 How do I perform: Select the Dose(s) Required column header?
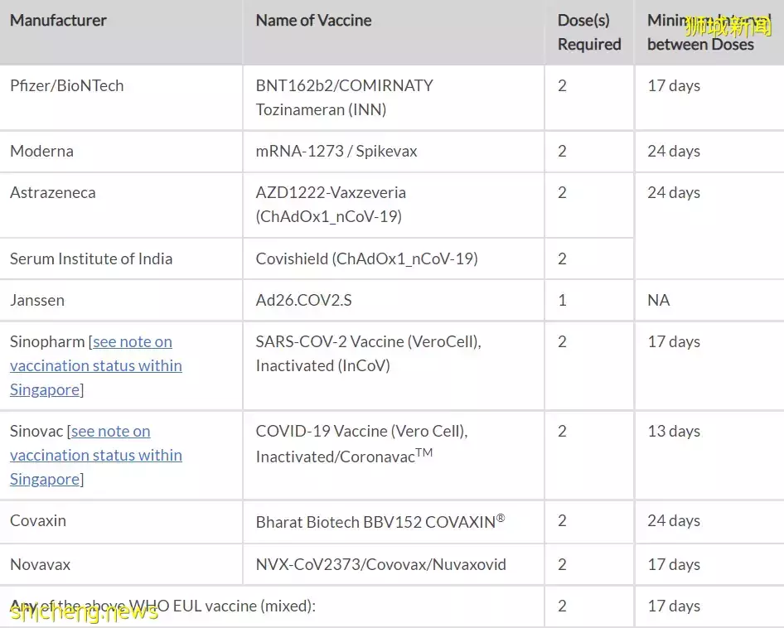(x=588, y=32)
